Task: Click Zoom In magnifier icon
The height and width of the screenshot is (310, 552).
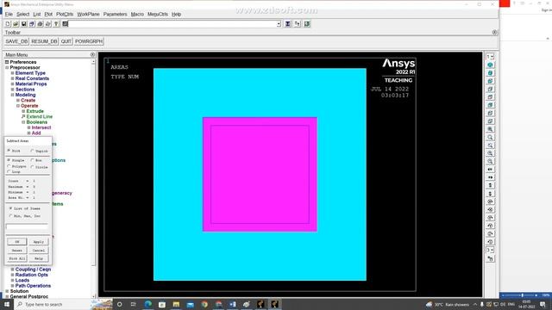Action: pos(490,153)
